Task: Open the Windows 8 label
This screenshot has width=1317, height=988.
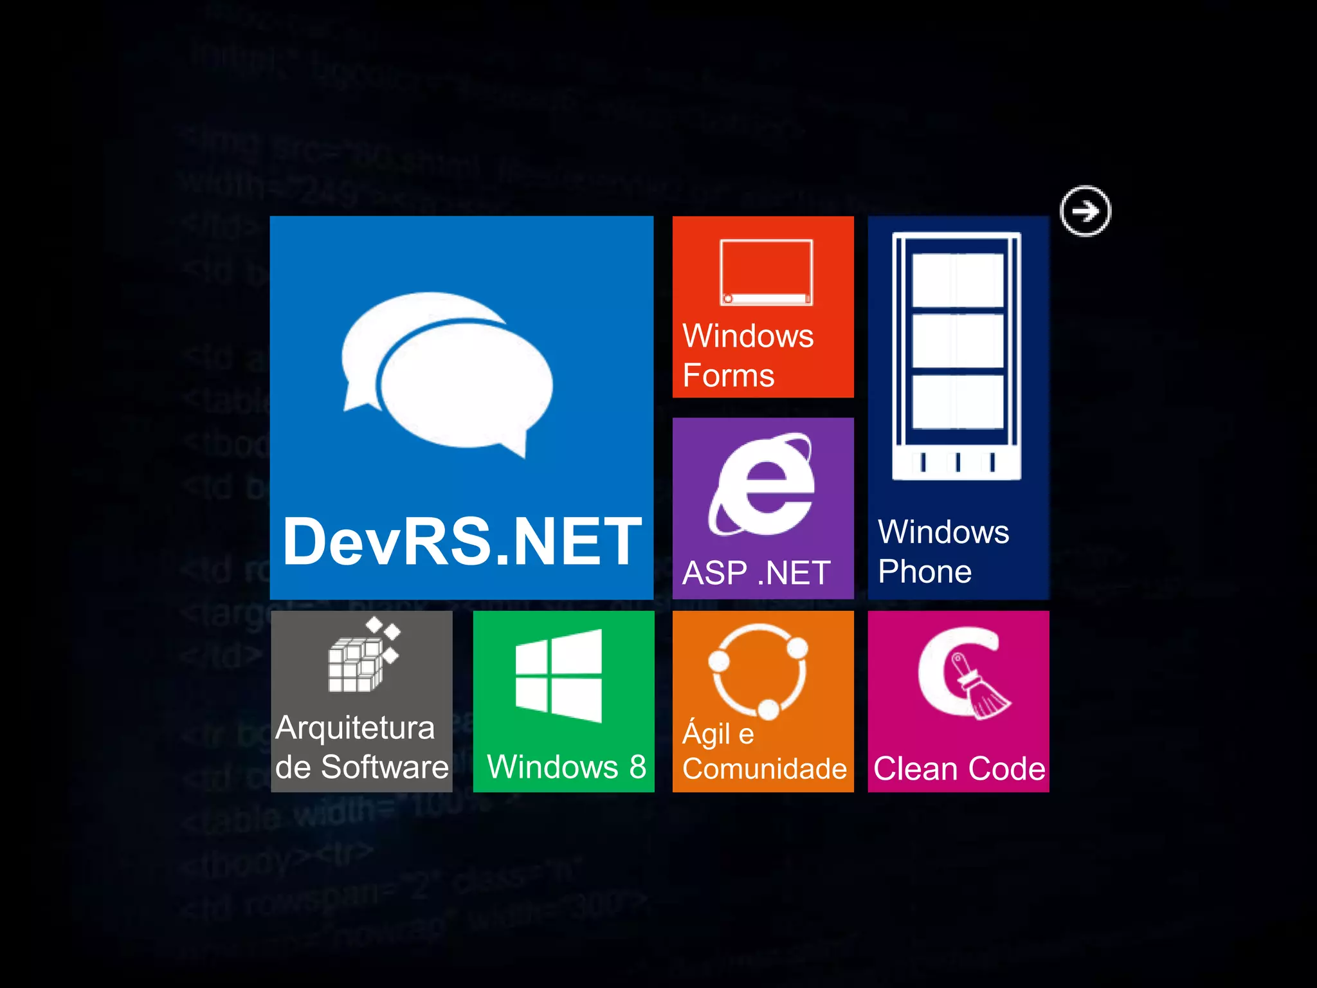Action: [x=566, y=767]
